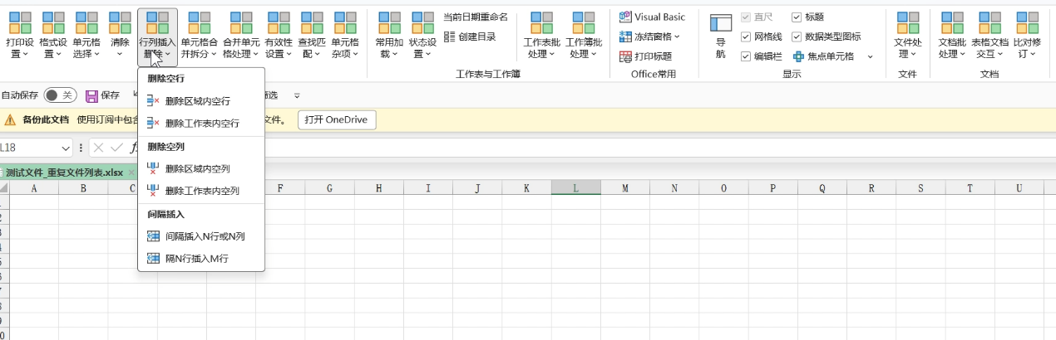Open the 查找匹配 ribbon menu
The image size is (1056, 340).
coord(312,35)
